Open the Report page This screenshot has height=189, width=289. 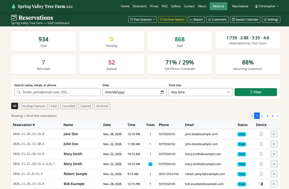coord(196,19)
